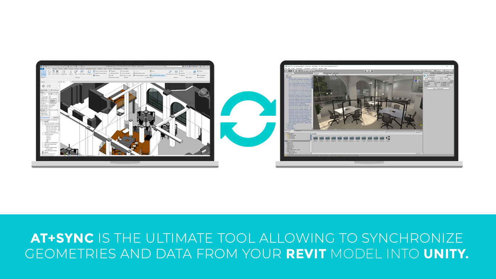Select the Ceiling tool in Revit
The width and height of the screenshot is (496, 279).
click(x=82, y=73)
